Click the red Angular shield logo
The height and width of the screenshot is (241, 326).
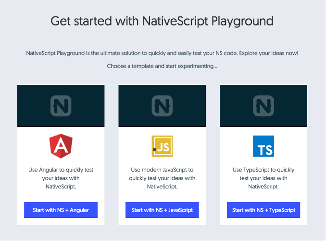click(61, 146)
